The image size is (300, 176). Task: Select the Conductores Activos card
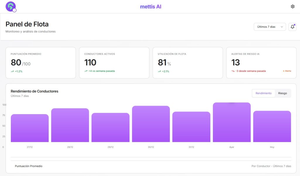(x=114, y=63)
